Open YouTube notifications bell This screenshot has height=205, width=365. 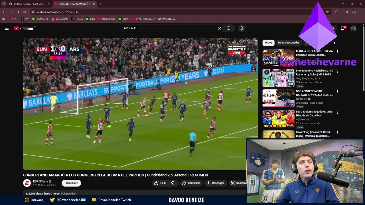pyautogui.click(x=342, y=28)
